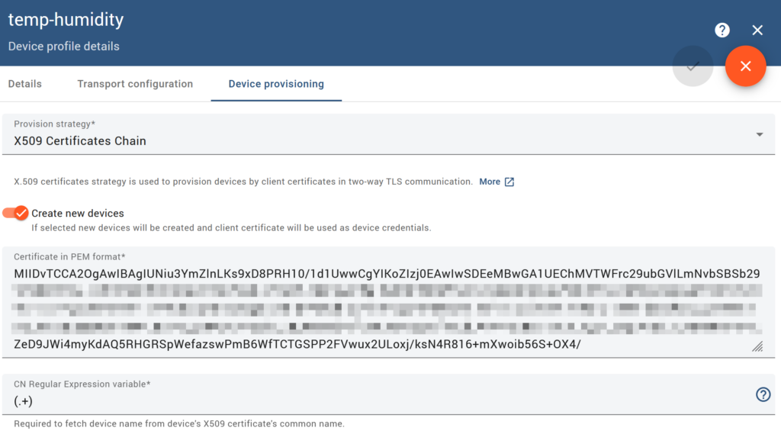
Task: Open the Transport configuration tab
Action: (x=135, y=84)
